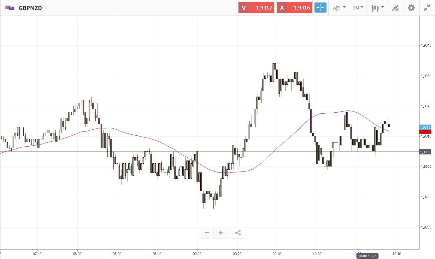Click the red 1,9312 price tag
The height and width of the screenshot is (259, 435).
click(x=425, y=132)
